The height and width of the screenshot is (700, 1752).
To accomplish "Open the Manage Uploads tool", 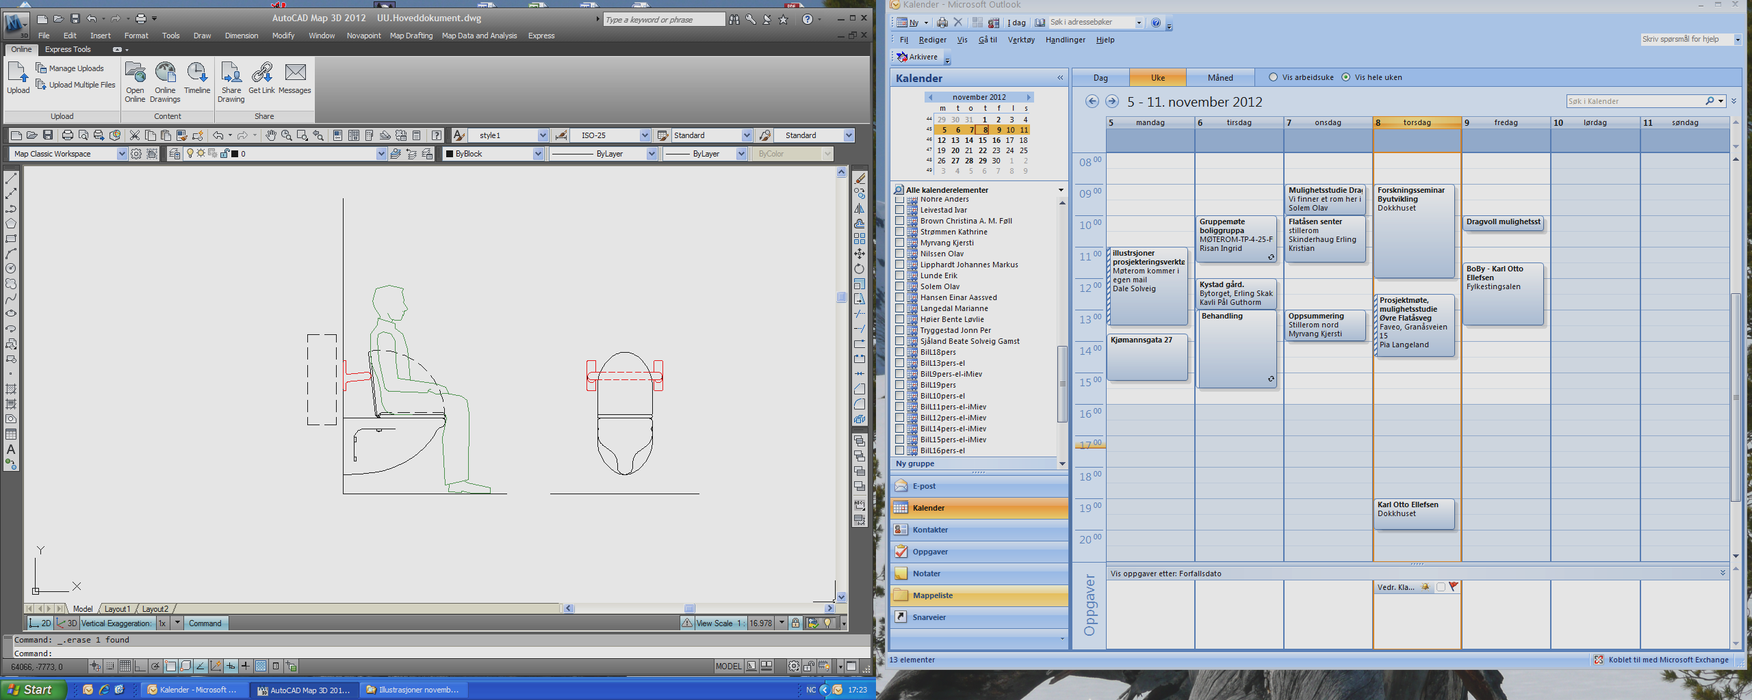I will tap(70, 68).
